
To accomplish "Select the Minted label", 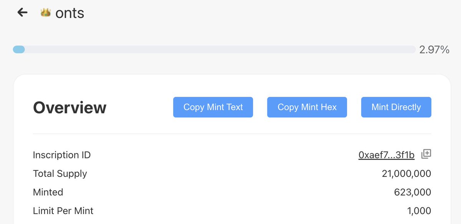I will coord(48,192).
